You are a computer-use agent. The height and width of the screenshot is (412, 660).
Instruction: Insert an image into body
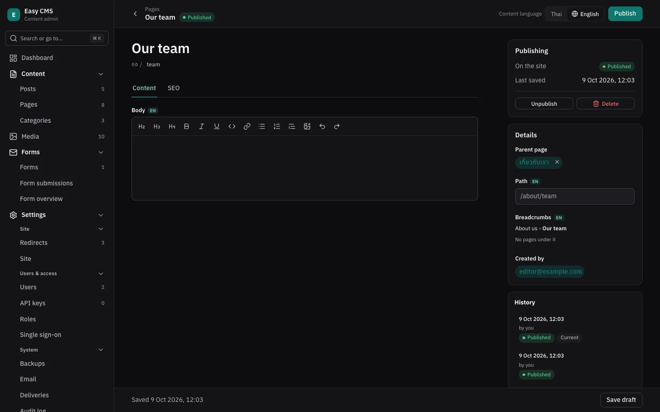click(307, 126)
